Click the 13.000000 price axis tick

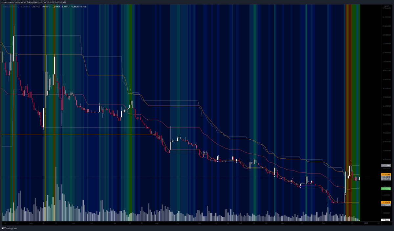point(386,133)
